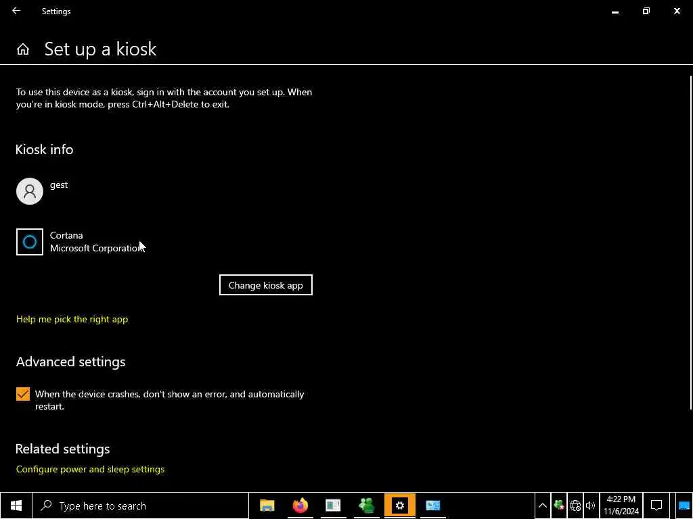Restore down the Settings window
693x519 pixels.
[646, 11]
